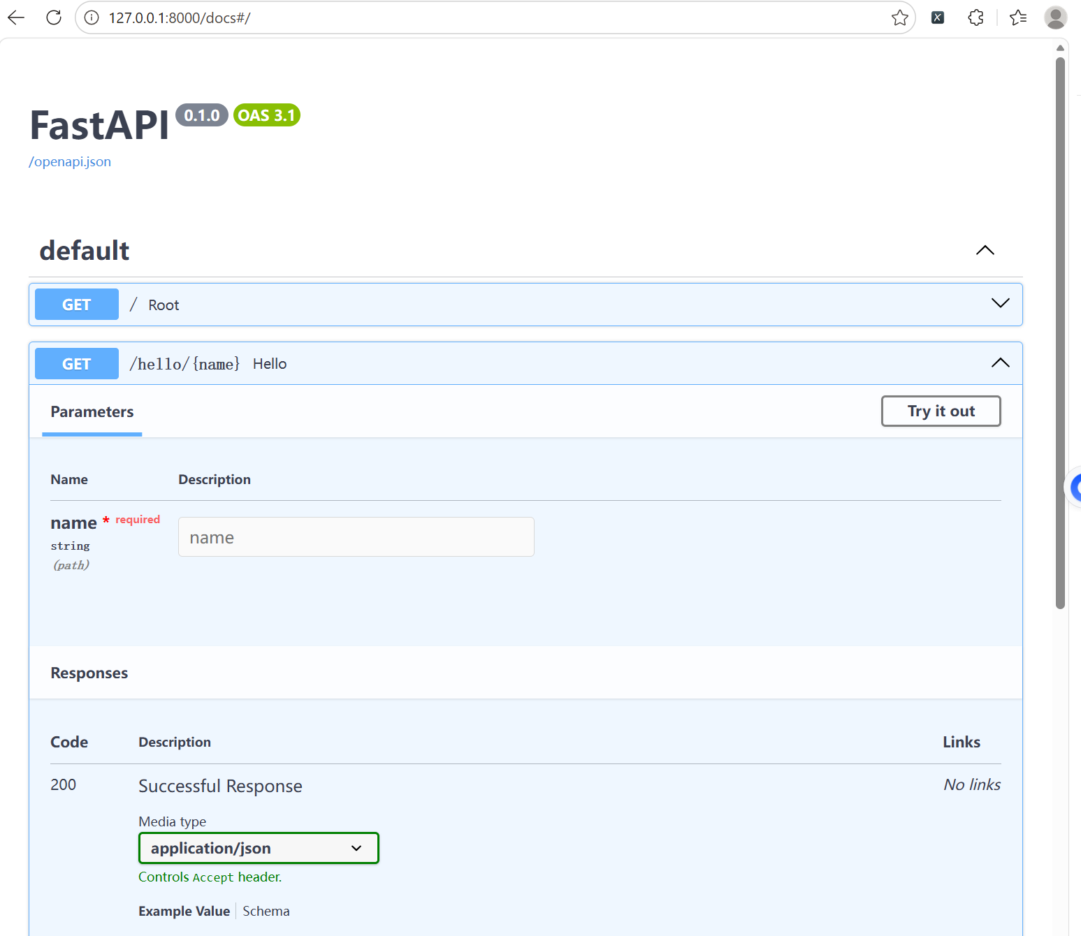Switch to the Schema tab
The image size is (1081, 936).
tap(266, 911)
